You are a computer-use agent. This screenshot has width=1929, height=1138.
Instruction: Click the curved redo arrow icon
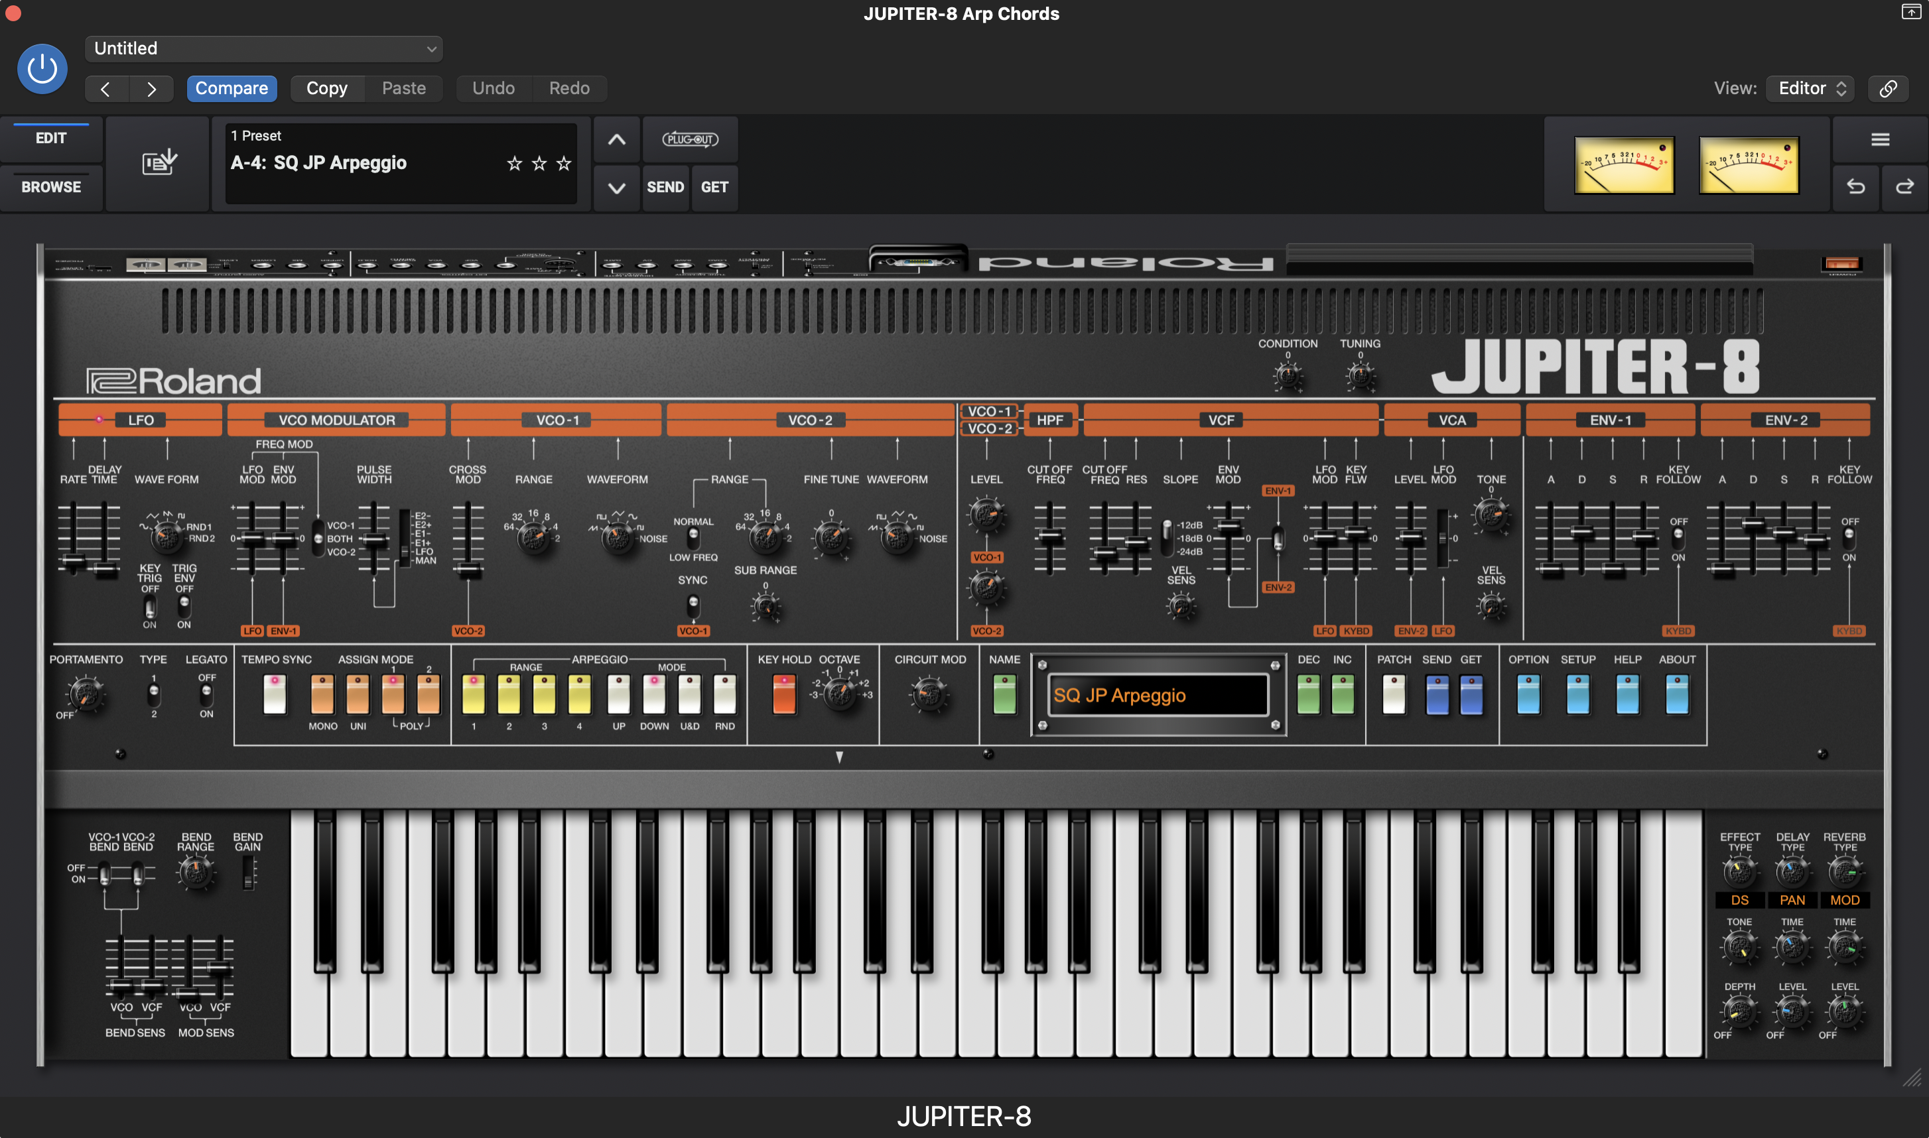coord(1904,187)
